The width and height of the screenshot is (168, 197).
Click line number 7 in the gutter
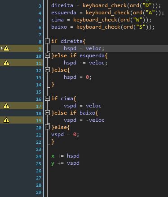(x=40, y=34)
